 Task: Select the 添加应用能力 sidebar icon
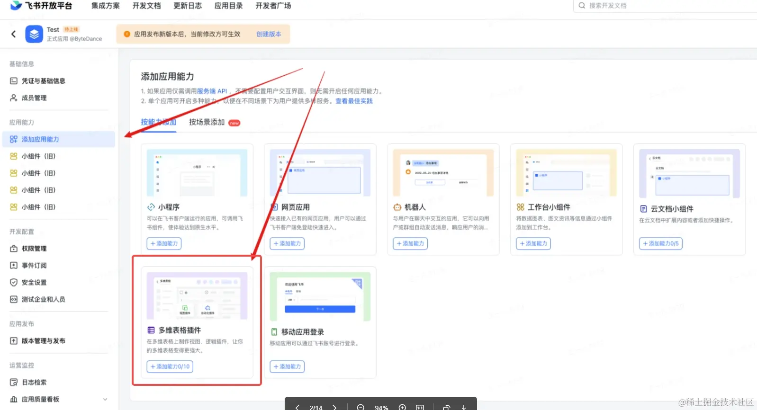click(x=14, y=139)
